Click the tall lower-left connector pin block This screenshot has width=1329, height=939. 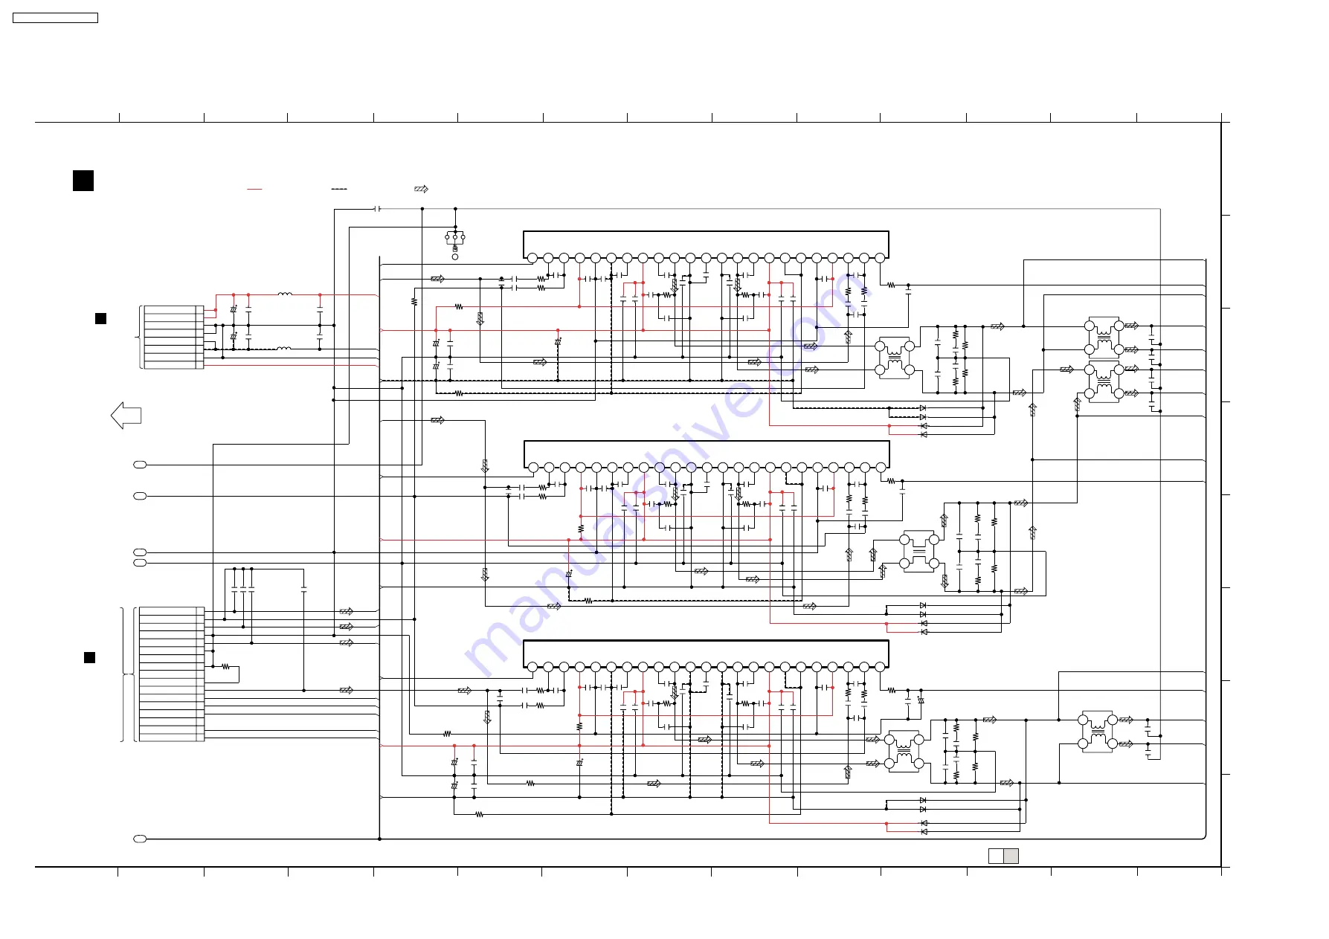click(x=172, y=674)
